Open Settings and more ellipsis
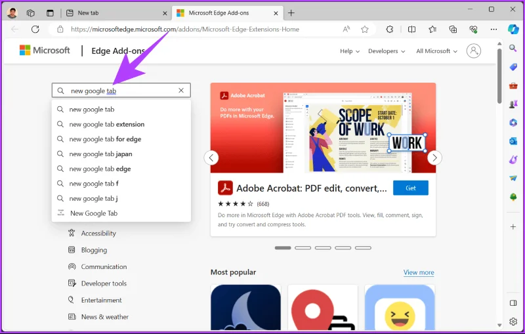Image resolution: width=525 pixels, height=334 pixels. click(493, 30)
